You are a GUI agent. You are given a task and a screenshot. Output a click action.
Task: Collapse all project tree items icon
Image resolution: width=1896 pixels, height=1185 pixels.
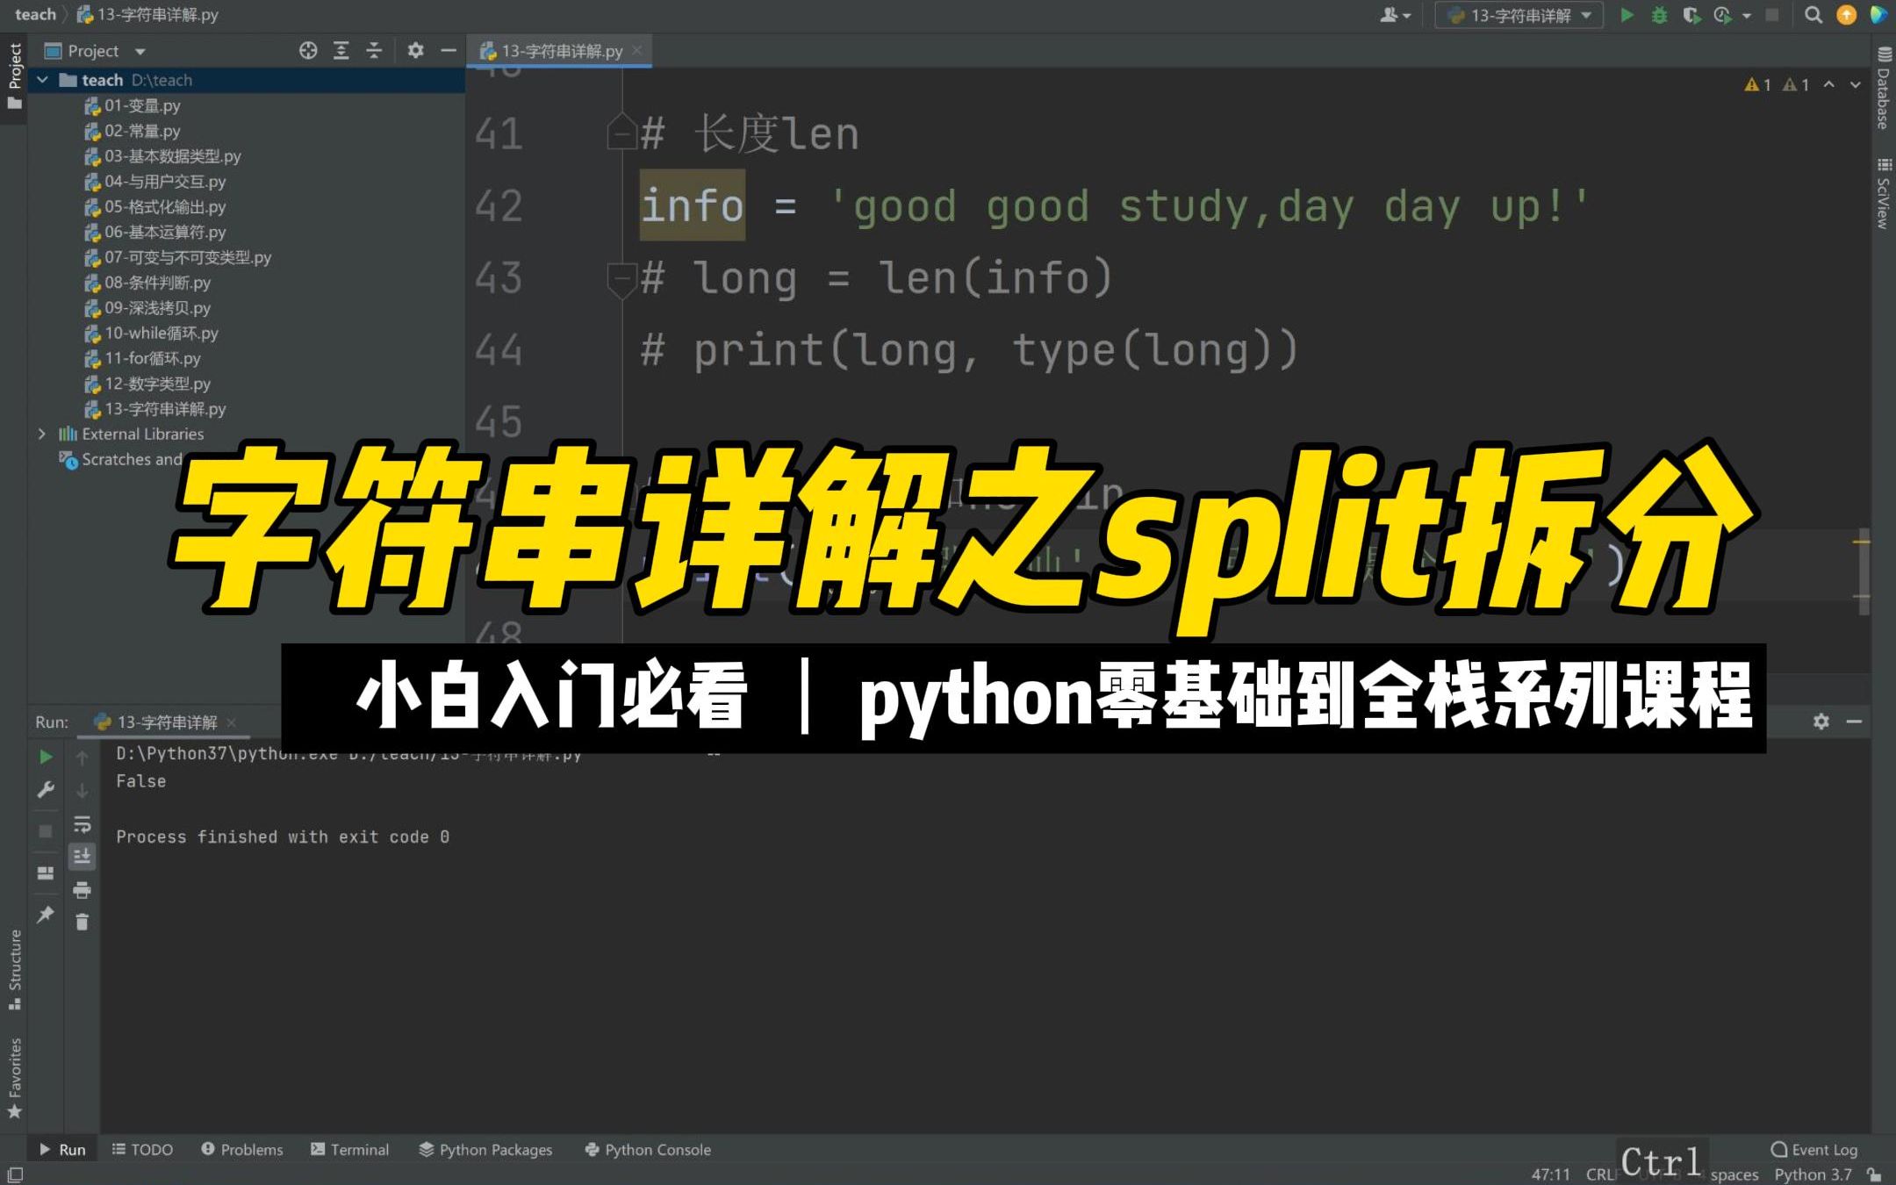(374, 51)
